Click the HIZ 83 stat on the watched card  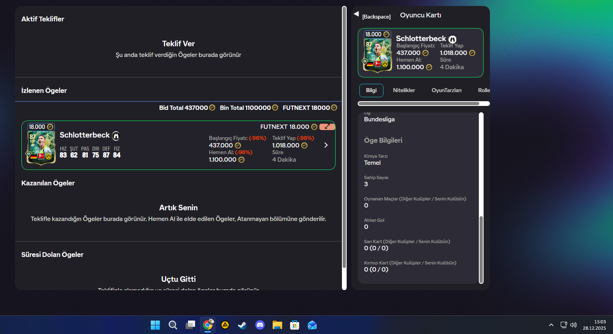[x=63, y=152]
